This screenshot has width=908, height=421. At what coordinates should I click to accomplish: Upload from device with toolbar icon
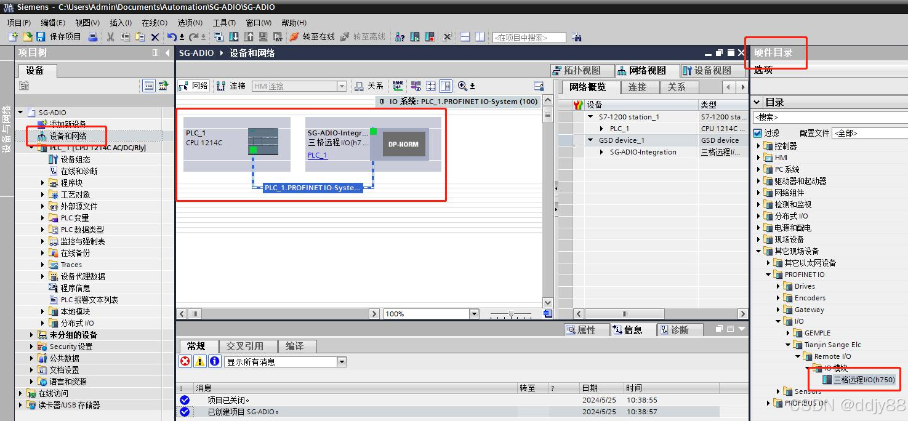pyautogui.click(x=249, y=37)
